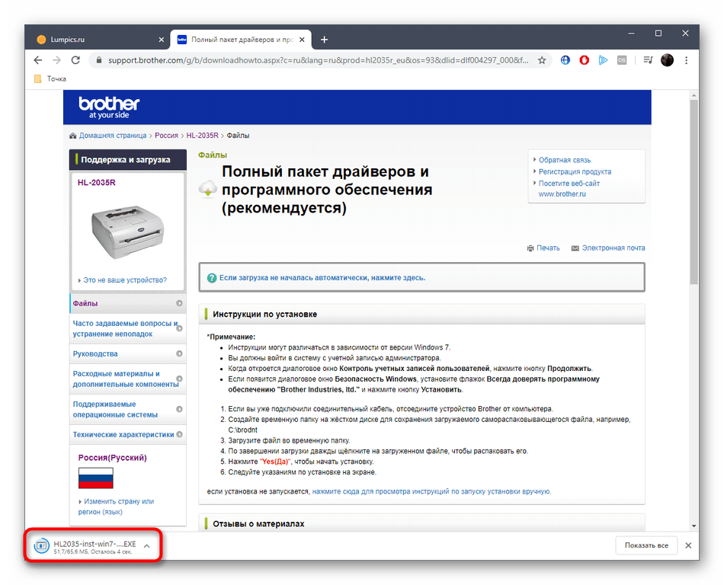The height and width of the screenshot is (585, 724).
Task: Open the Chrome profile avatar
Action: pos(667,60)
